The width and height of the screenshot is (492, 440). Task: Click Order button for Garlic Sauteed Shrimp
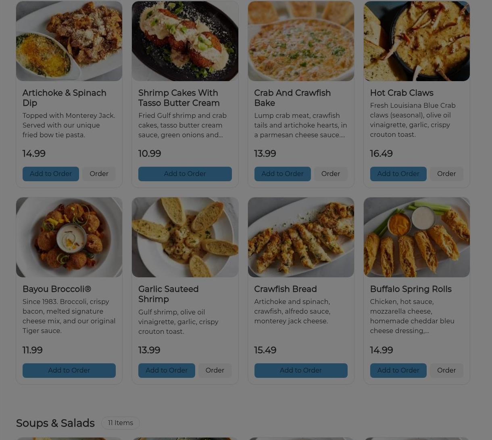[x=215, y=371]
